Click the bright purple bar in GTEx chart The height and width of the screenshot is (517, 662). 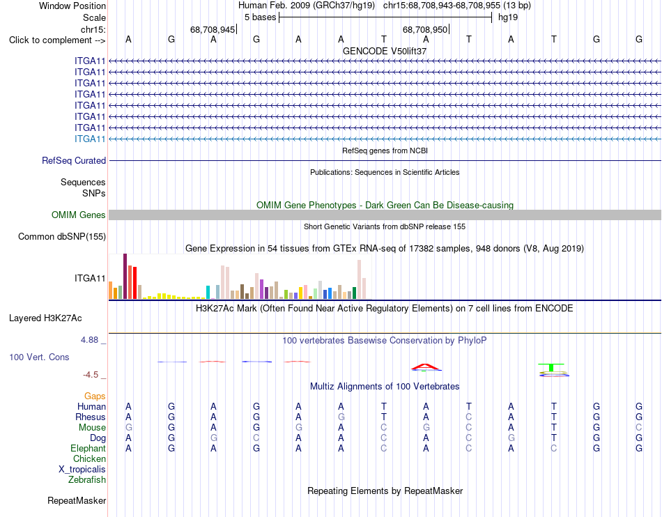coord(261,289)
